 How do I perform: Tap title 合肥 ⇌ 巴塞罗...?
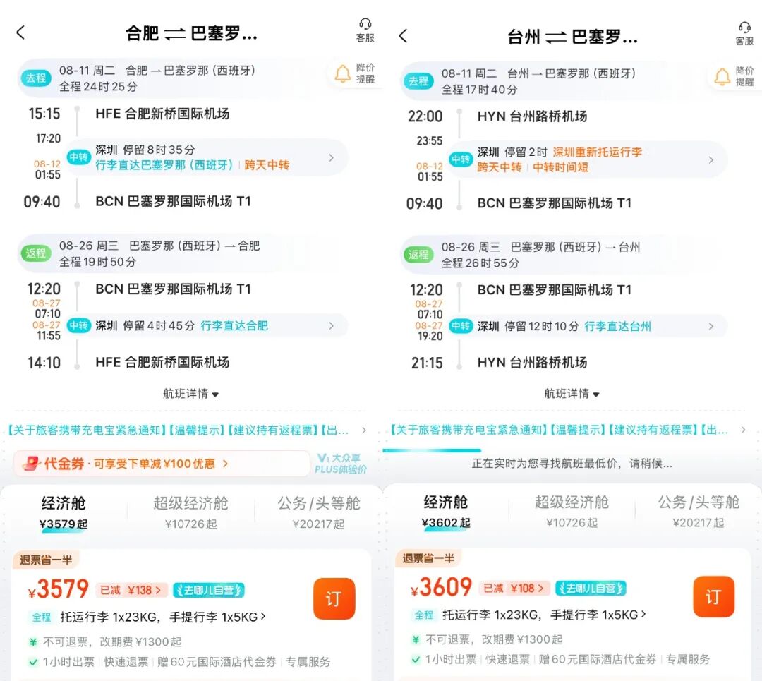tap(191, 33)
